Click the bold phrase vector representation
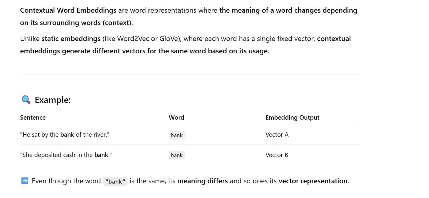 [313, 181]
